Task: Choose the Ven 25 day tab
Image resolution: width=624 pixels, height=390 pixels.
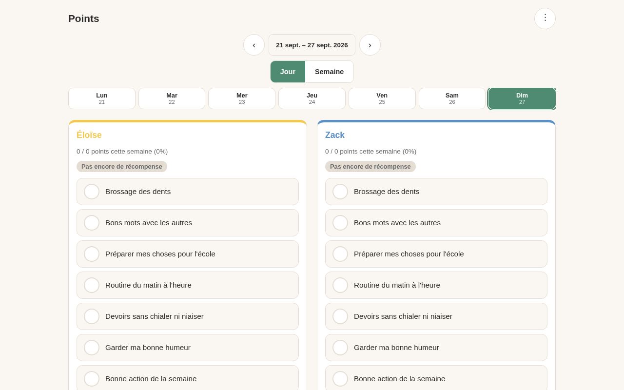Action: pos(382,98)
